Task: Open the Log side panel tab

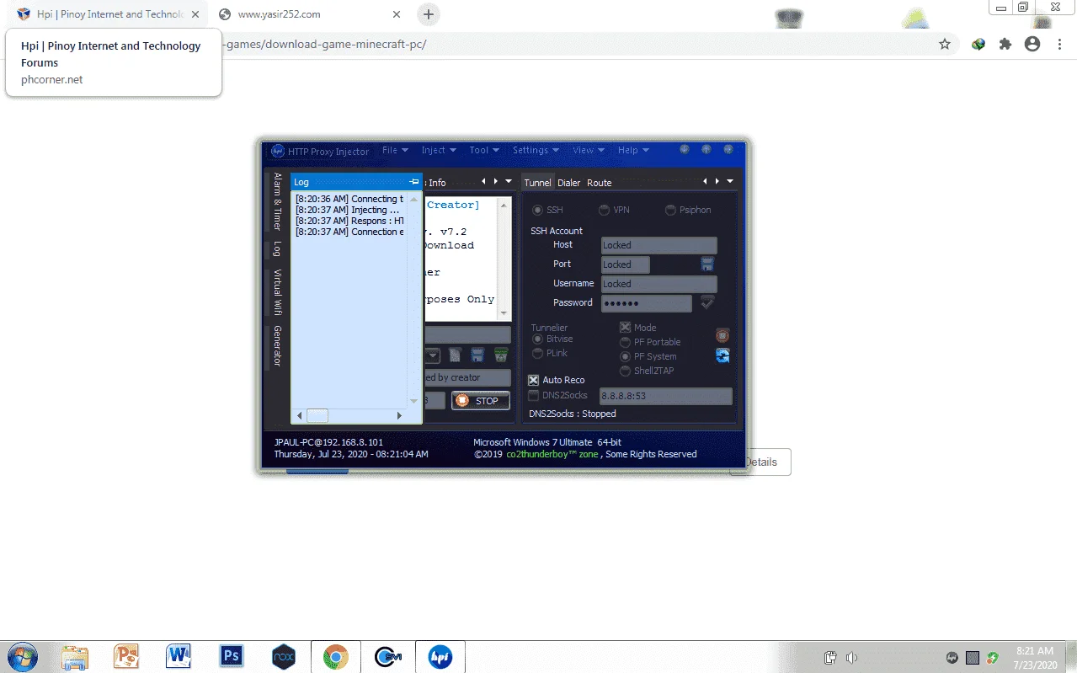Action: tap(277, 248)
